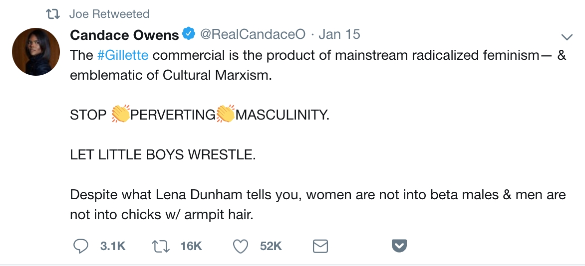Click the blue verified badge
The height and width of the screenshot is (266, 585).
(x=189, y=35)
